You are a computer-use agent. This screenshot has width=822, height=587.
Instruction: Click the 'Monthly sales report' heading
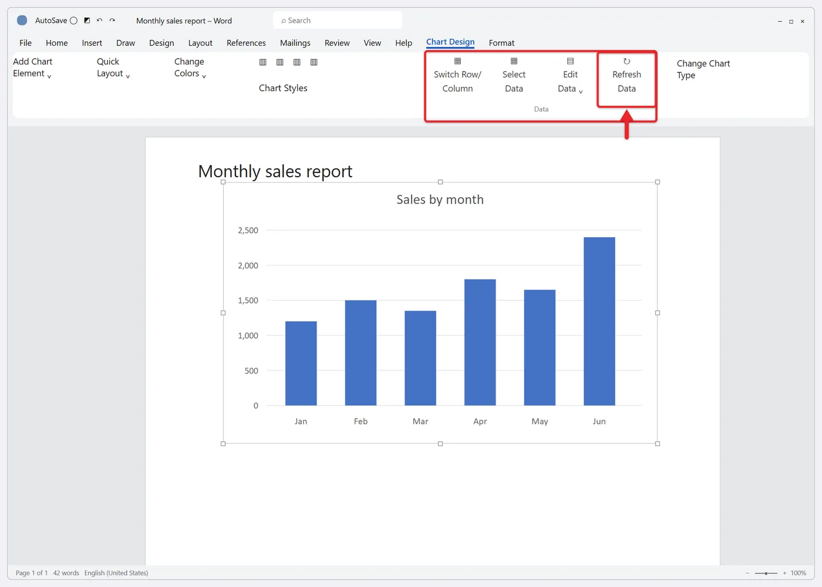point(275,171)
